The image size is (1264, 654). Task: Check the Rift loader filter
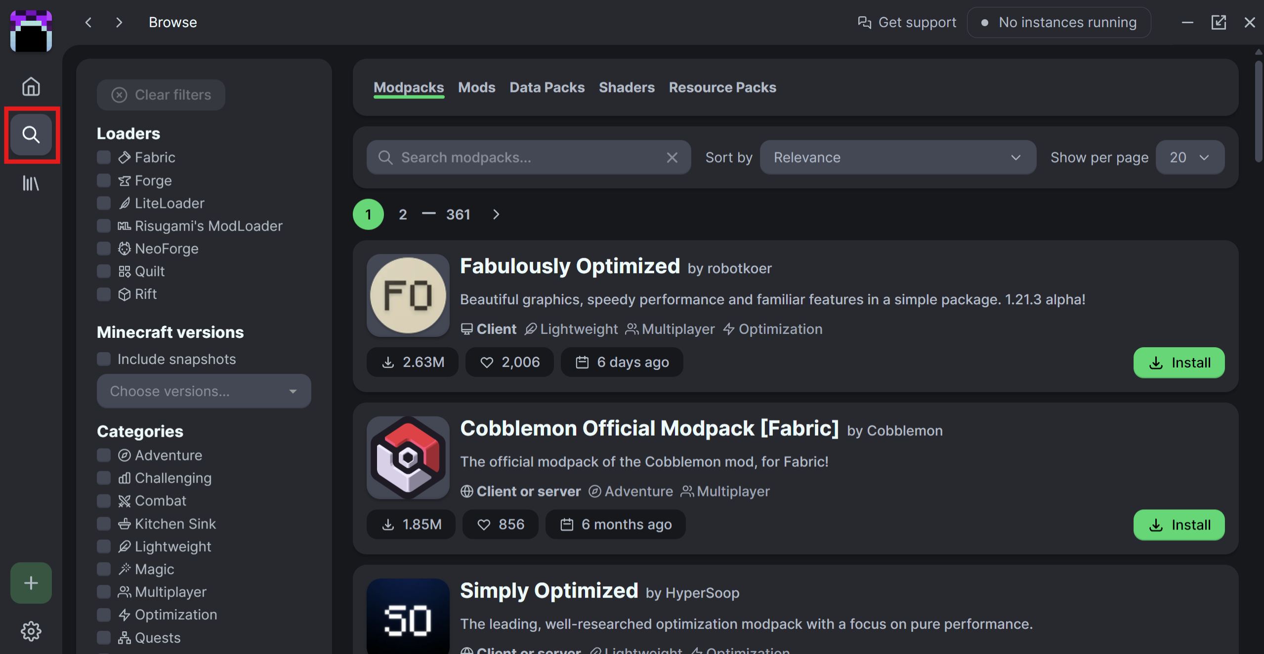click(104, 294)
